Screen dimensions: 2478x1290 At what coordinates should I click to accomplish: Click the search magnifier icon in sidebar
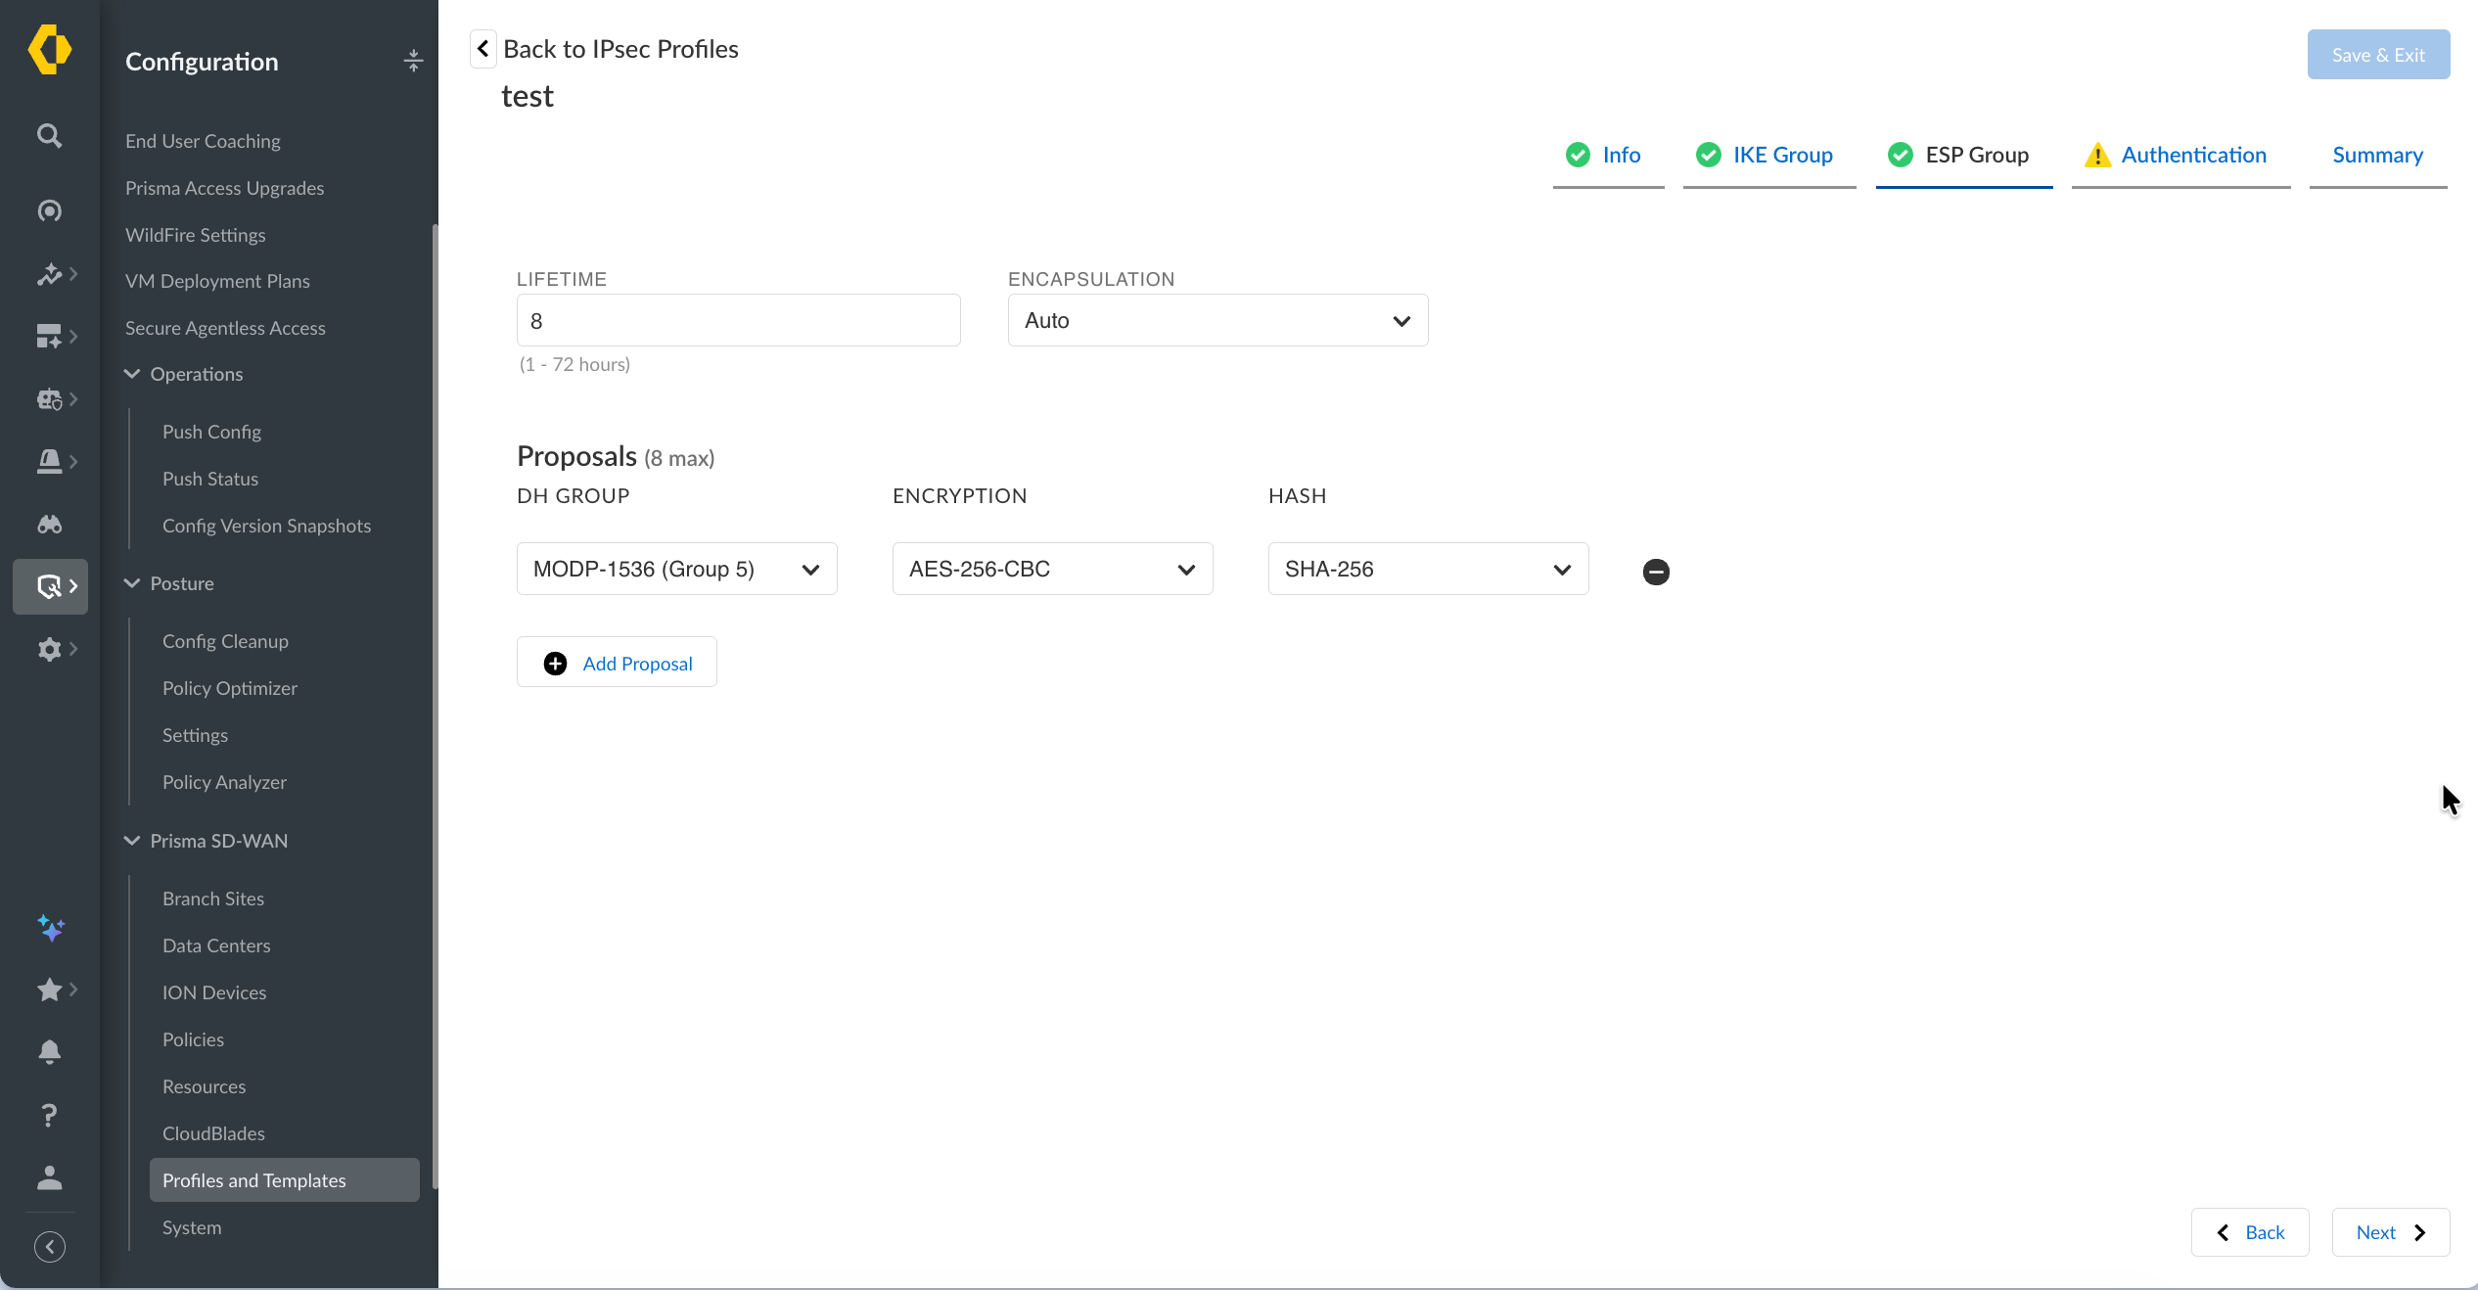click(49, 135)
